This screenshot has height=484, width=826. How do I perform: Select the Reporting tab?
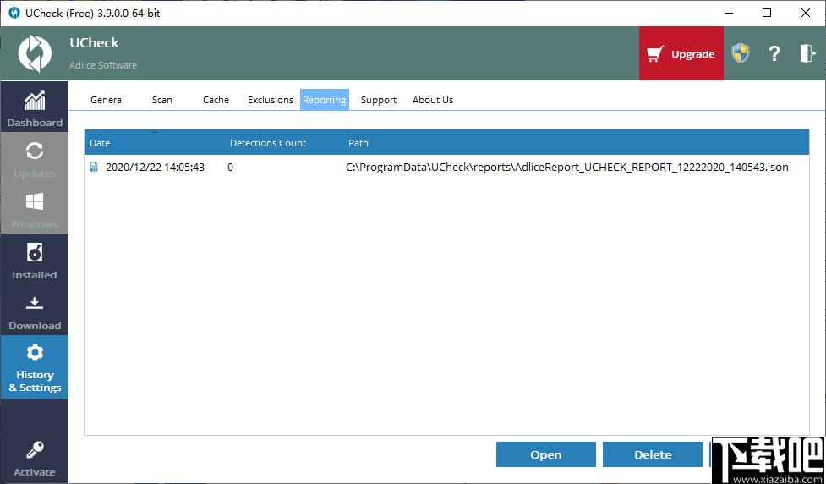click(x=325, y=100)
